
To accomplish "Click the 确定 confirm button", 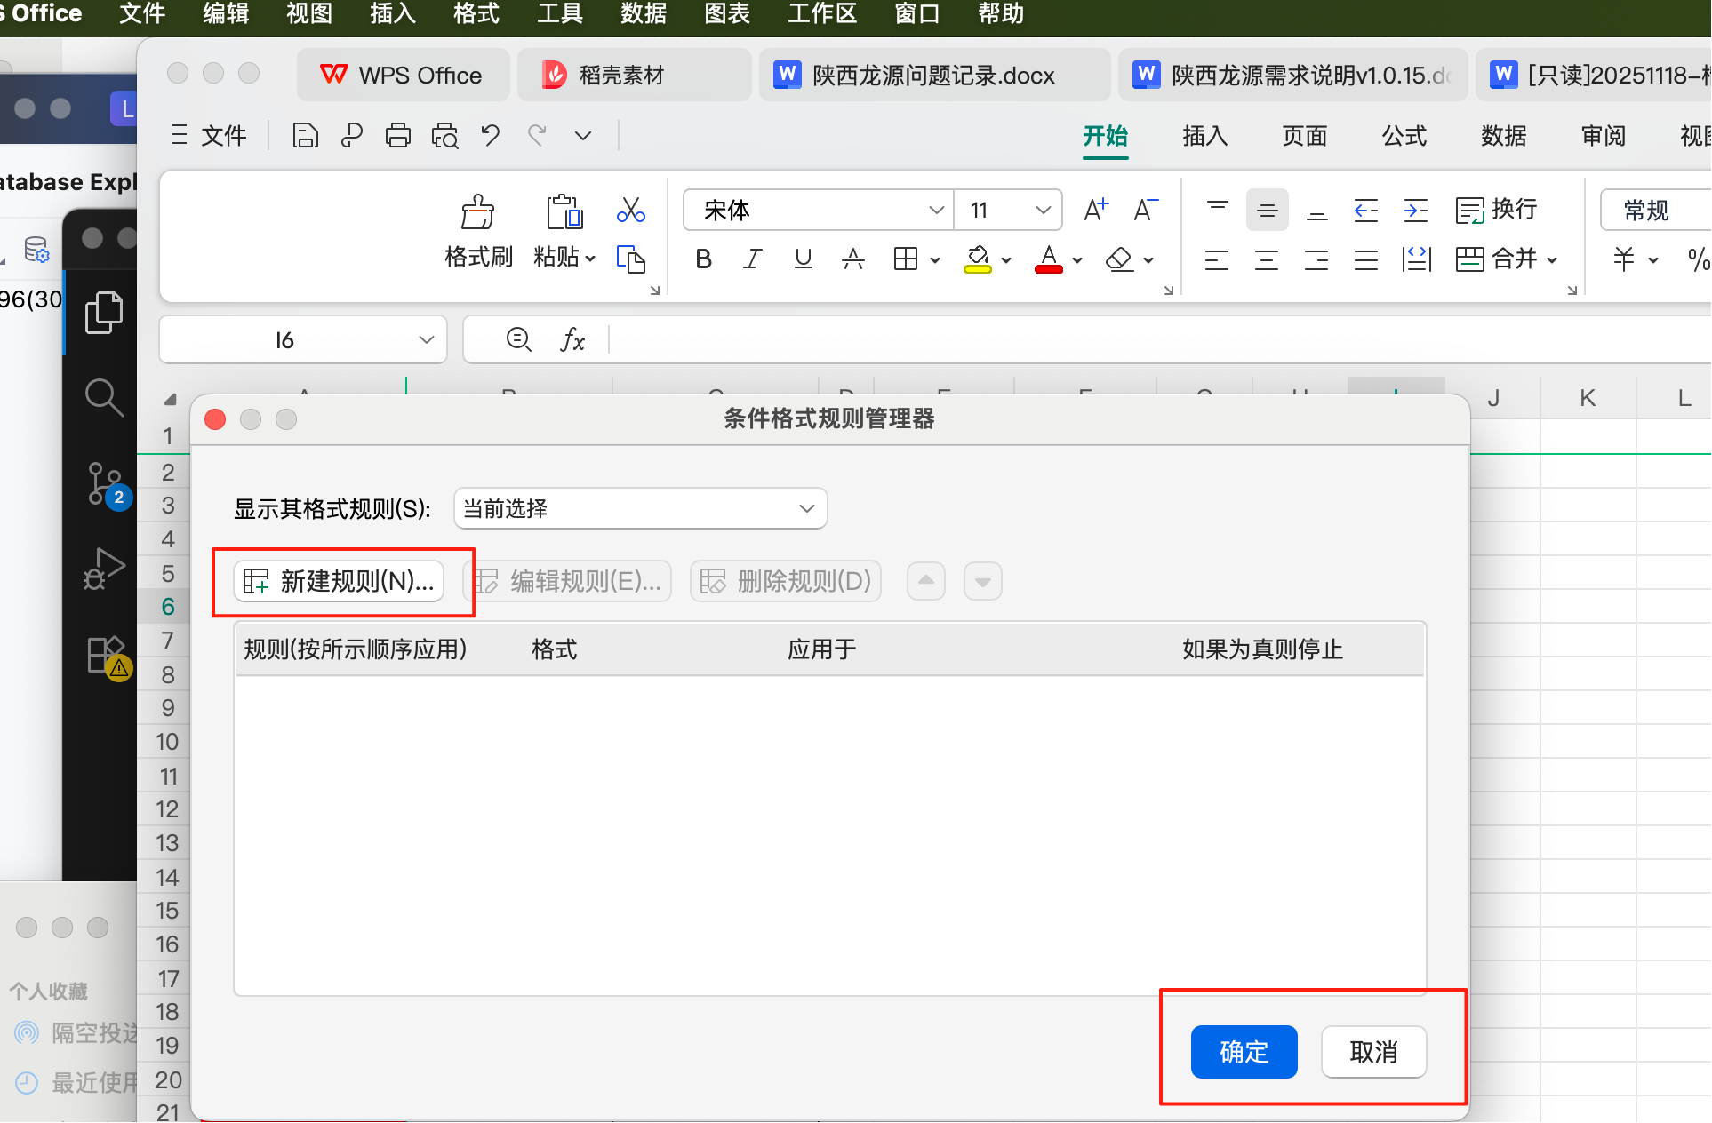I will 1243,1052.
